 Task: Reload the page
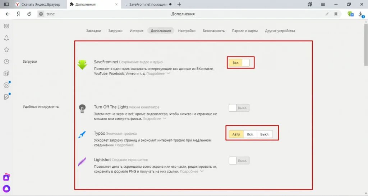pyautogui.click(x=29, y=14)
